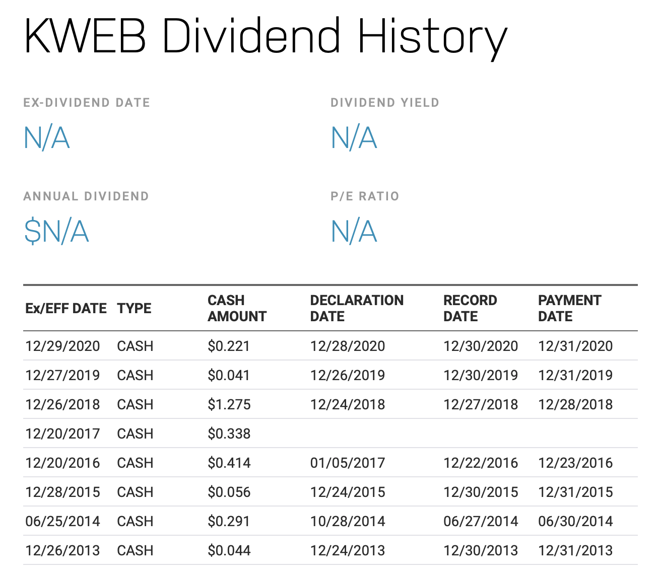This screenshot has height=576, width=659.
Task: Click payment date 12/31/2013
Action: point(575,551)
